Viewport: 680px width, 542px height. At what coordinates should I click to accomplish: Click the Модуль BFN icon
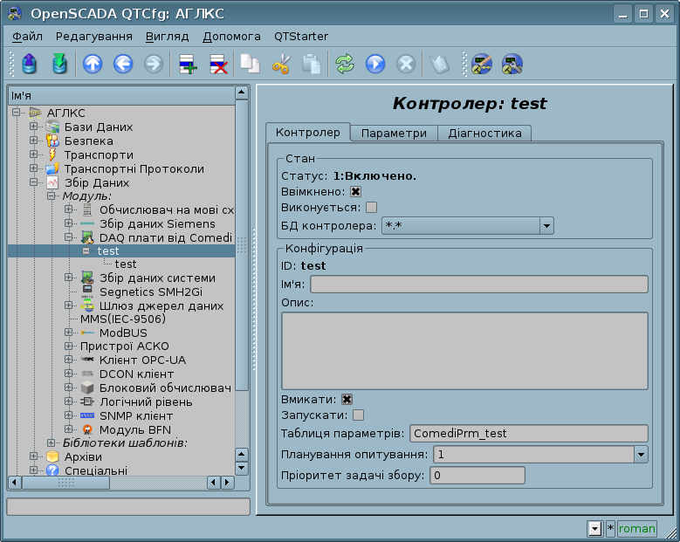click(87, 429)
